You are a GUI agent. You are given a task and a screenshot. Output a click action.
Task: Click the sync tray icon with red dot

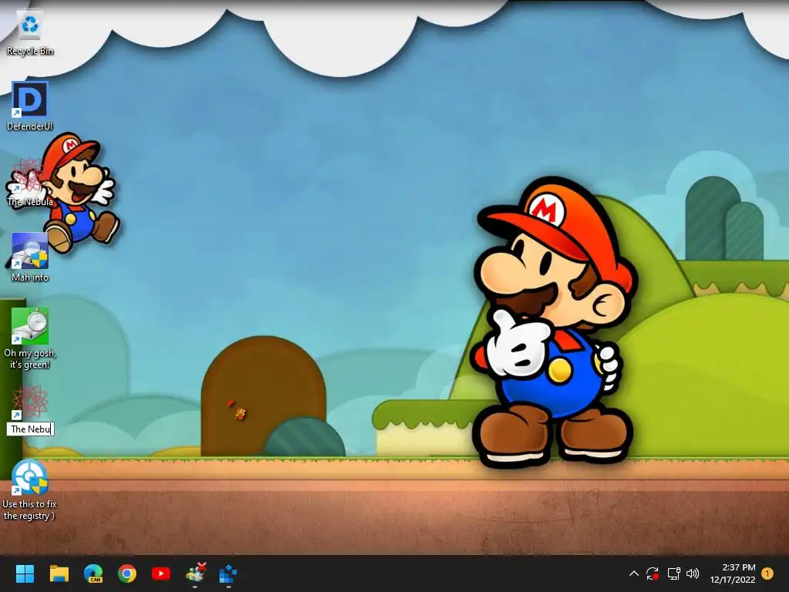click(653, 573)
